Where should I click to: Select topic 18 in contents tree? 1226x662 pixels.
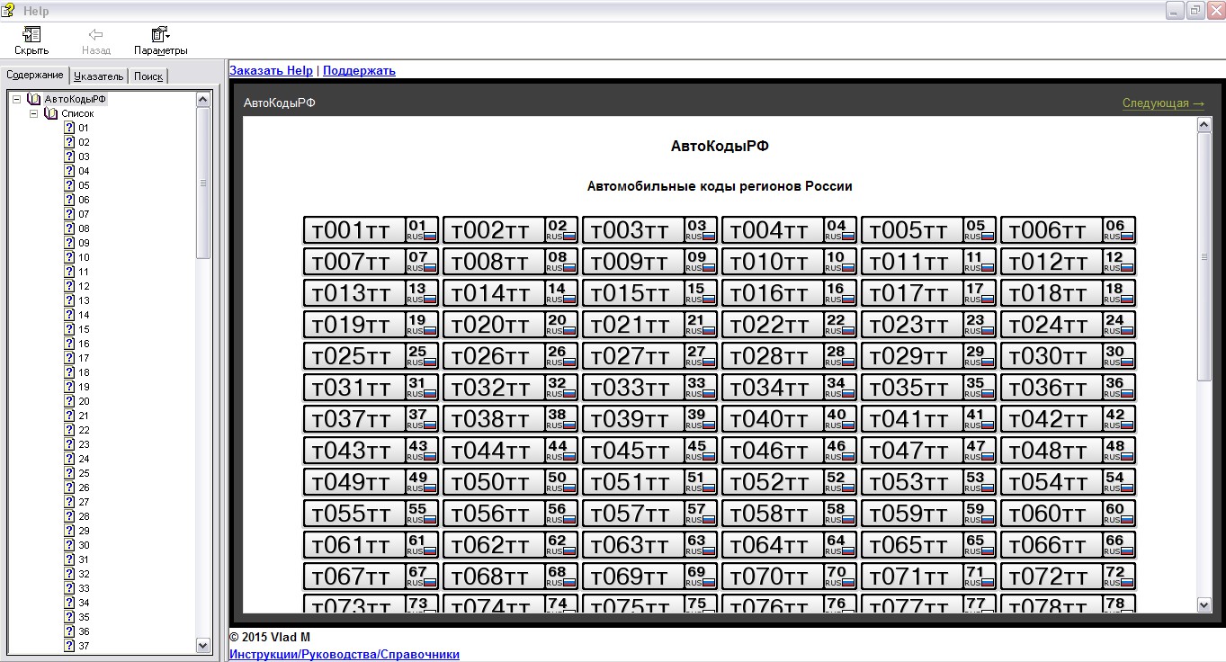(x=84, y=372)
